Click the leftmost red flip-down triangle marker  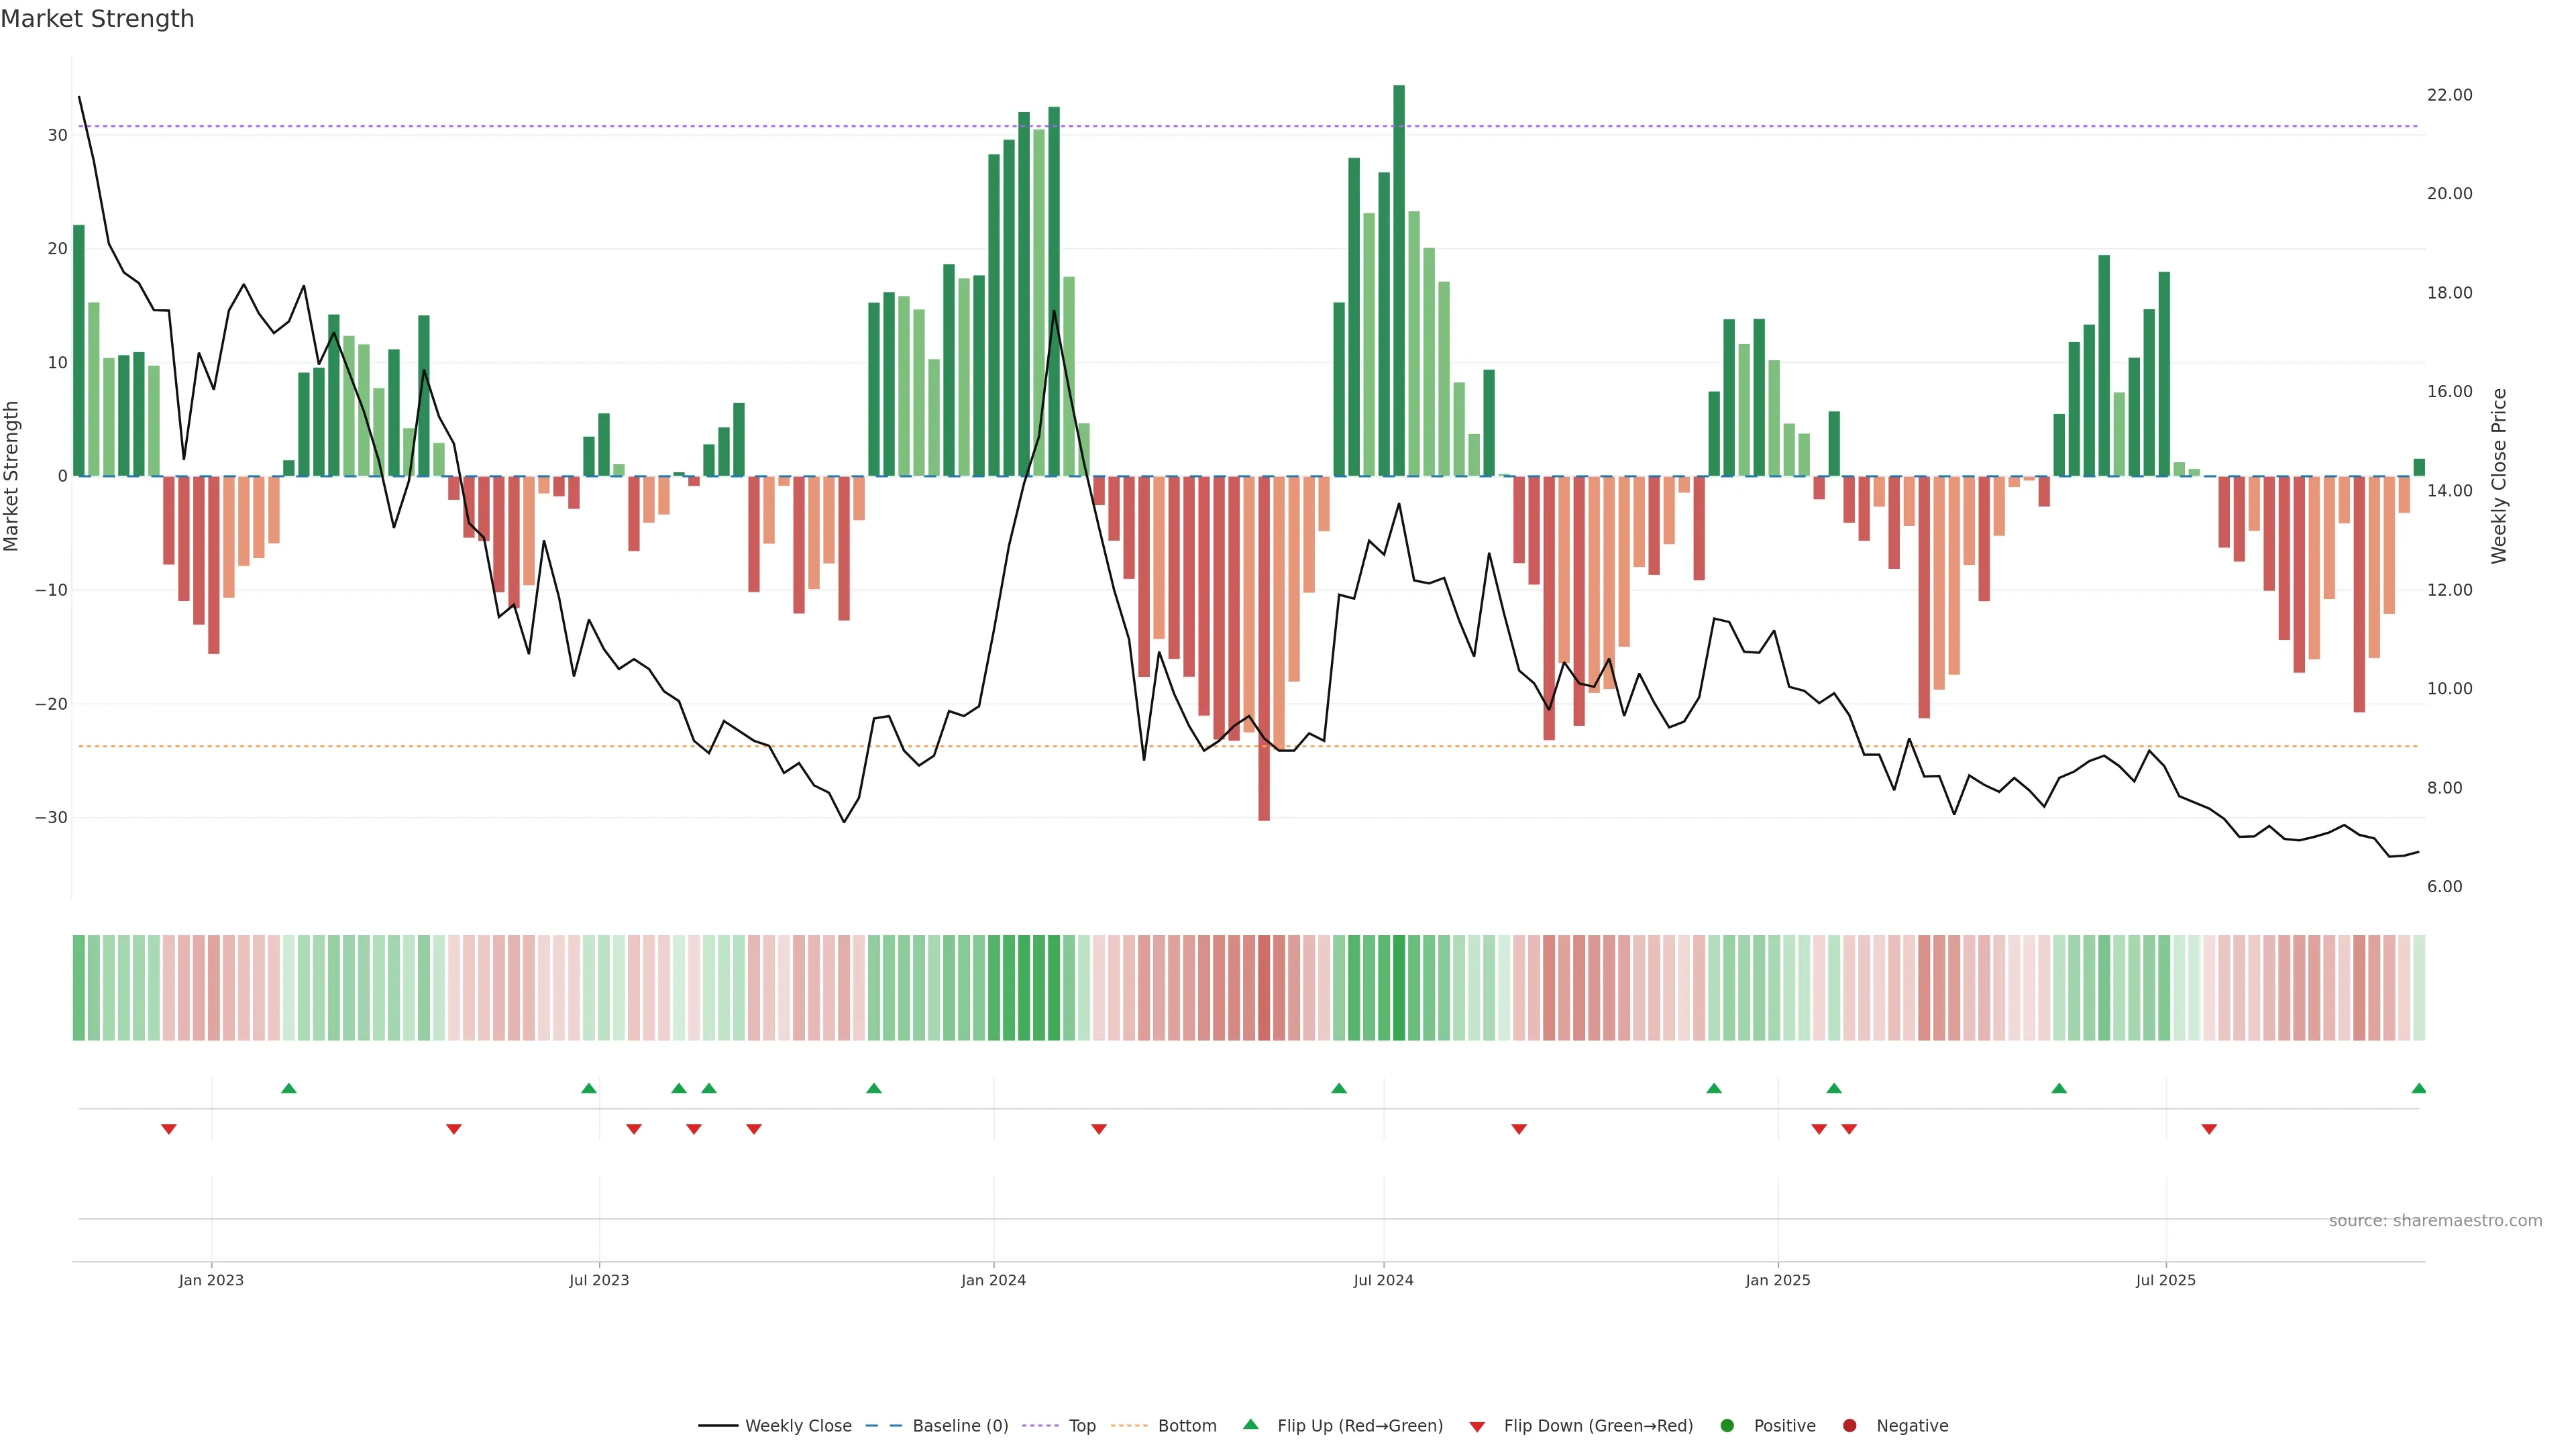click(169, 1129)
